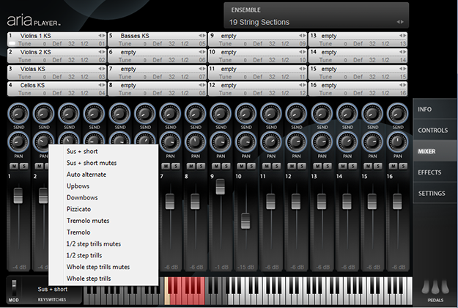Select Tremolo mutes in the popup menu

[103, 221]
